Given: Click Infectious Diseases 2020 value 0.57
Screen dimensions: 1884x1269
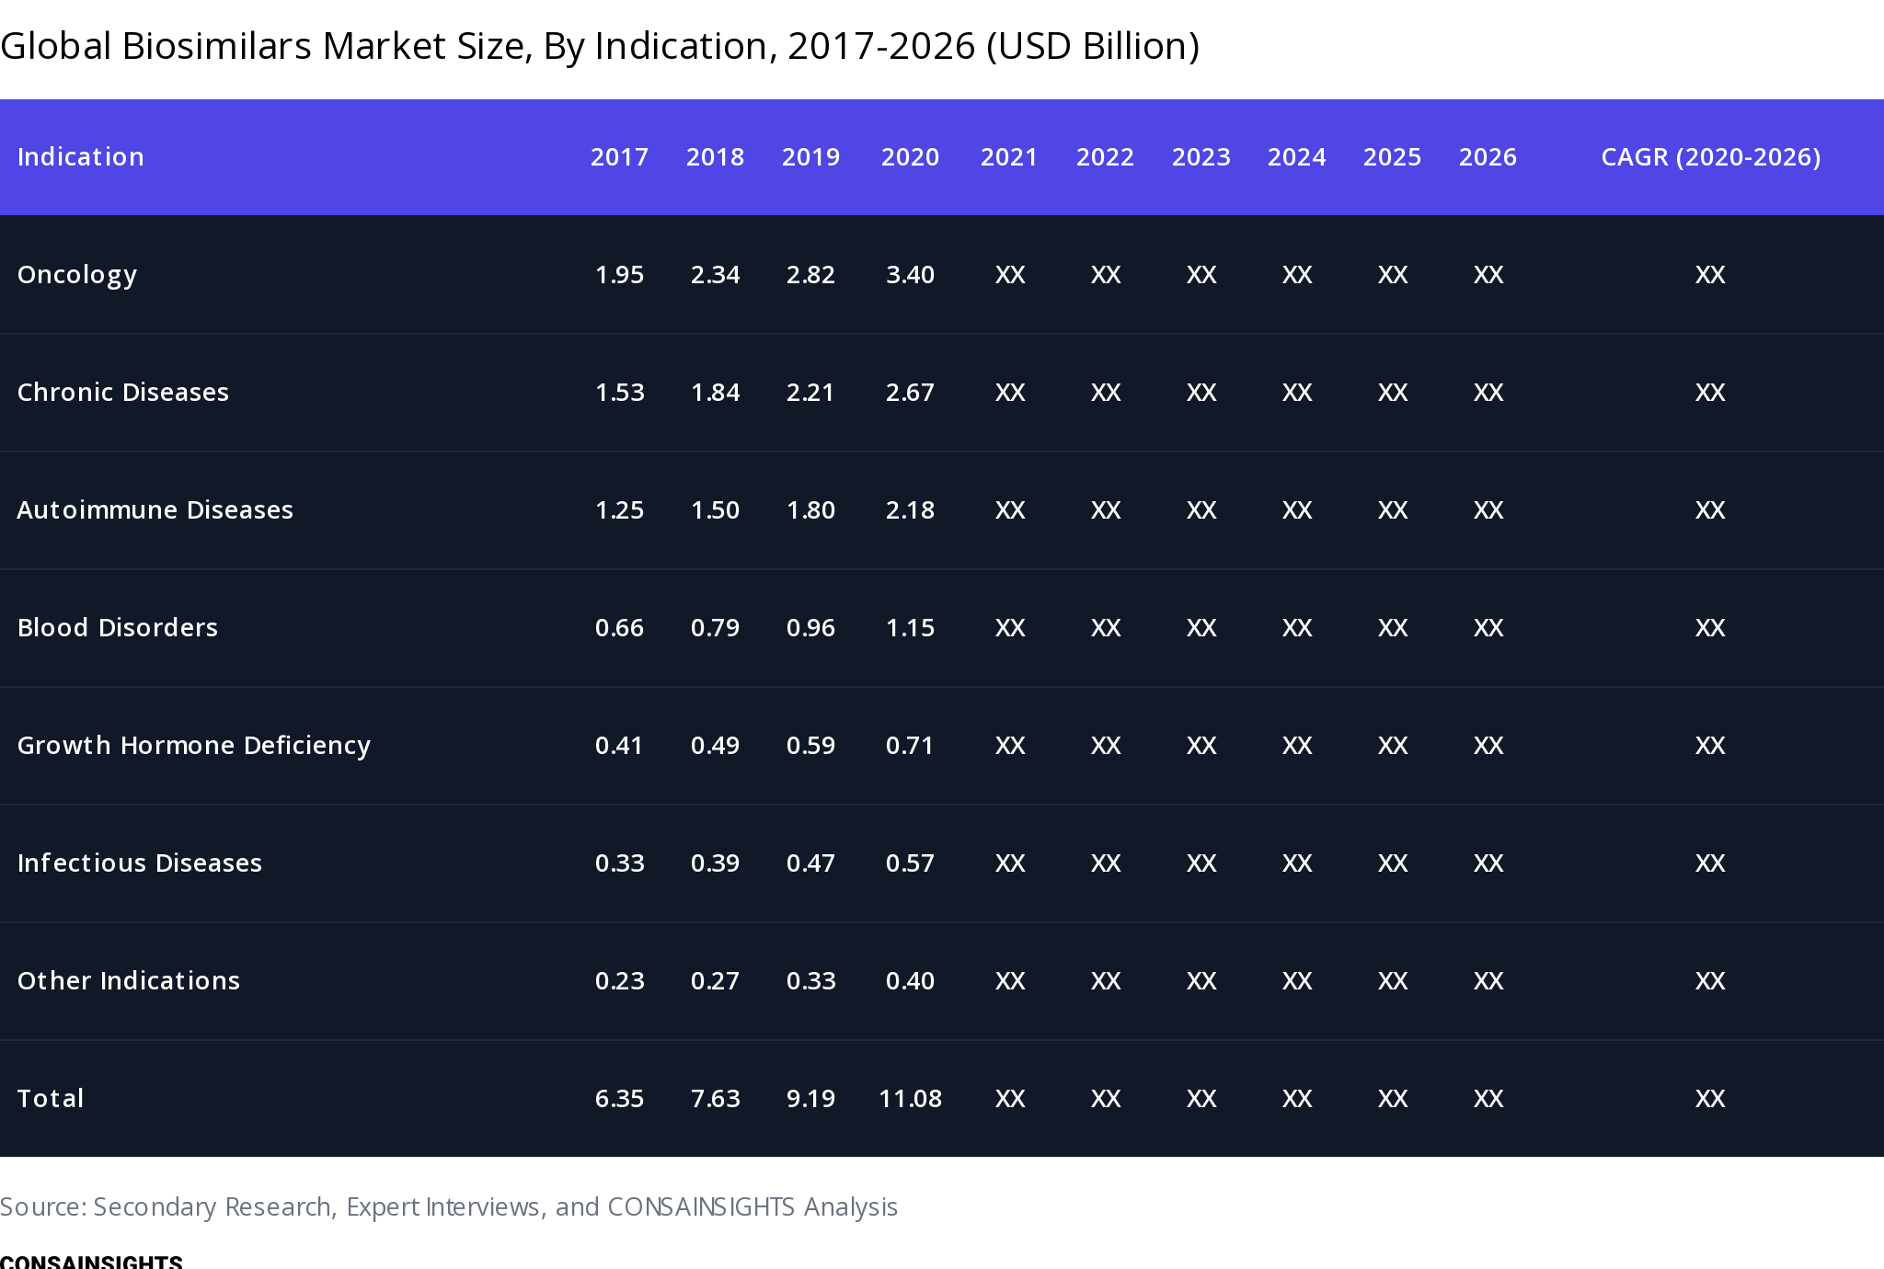Looking at the screenshot, I should (911, 863).
